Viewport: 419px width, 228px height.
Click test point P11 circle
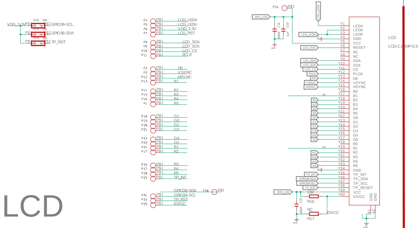[153, 56]
